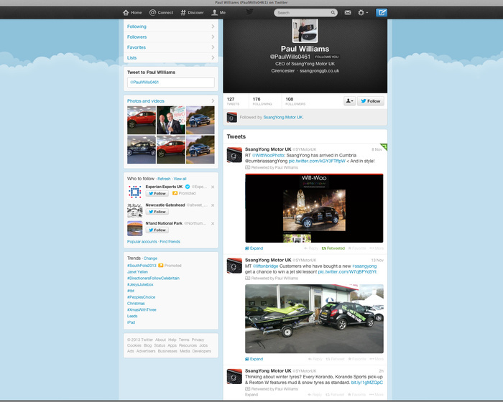The height and width of the screenshot is (402, 503).
Task: Open the #ssangyong hashtag link
Action: [x=364, y=266]
